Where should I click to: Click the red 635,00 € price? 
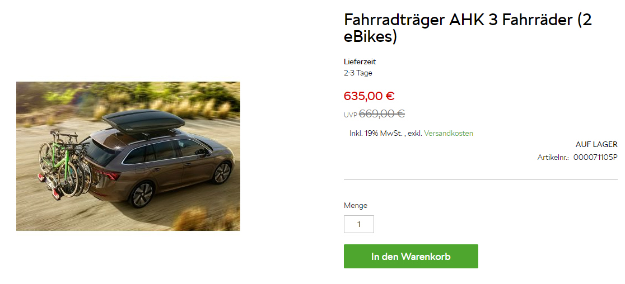(369, 96)
